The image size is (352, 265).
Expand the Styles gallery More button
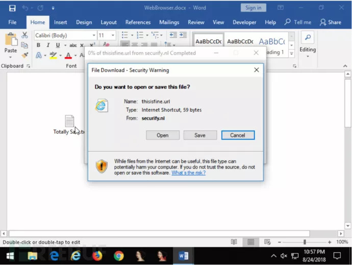pyautogui.click(x=291, y=54)
